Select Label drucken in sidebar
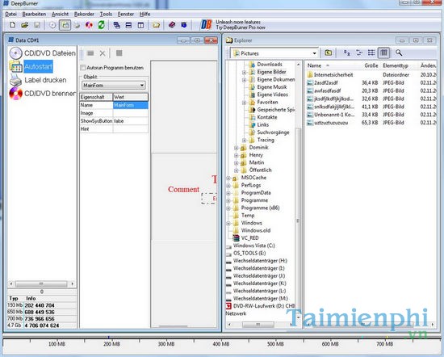 coord(38,80)
